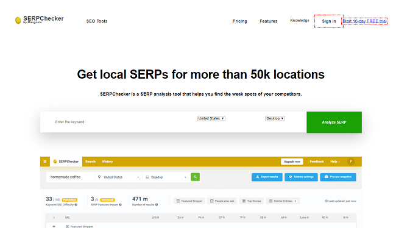This screenshot has height=228, width=396.
Task: Click the AVERAGE impact badge
Action: pos(107,200)
